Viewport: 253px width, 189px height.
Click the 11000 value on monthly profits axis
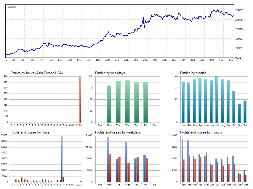tap(174, 135)
